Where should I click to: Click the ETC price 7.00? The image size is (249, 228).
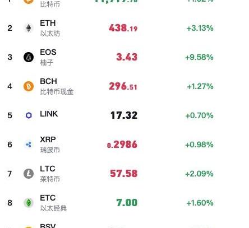(x=127, y=203)
